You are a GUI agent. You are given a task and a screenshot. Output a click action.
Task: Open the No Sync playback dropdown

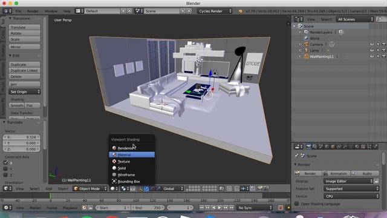255,208
